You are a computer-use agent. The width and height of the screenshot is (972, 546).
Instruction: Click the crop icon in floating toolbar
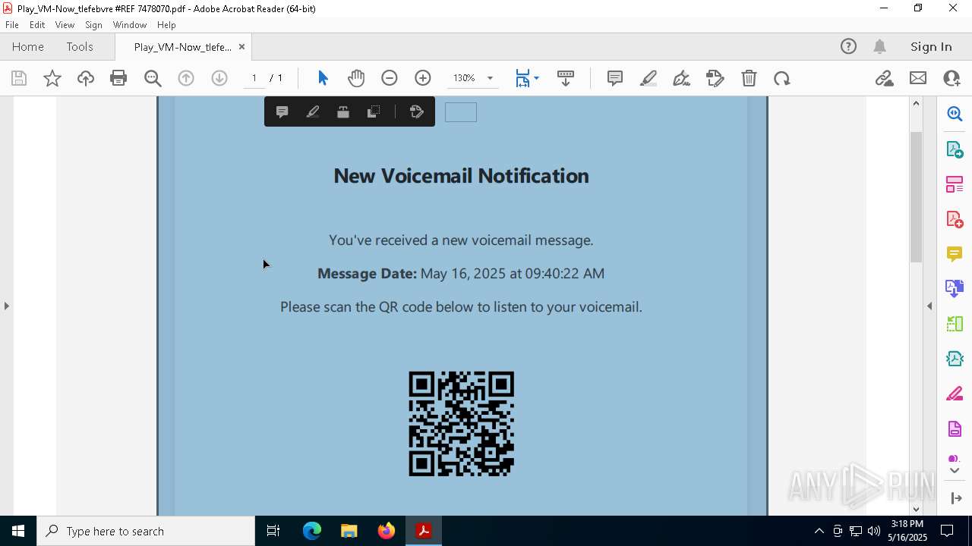pos(373,112)
